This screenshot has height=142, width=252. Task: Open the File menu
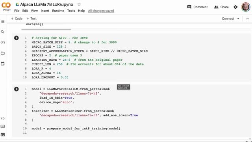pyautogui.click(x=17, y=11)
